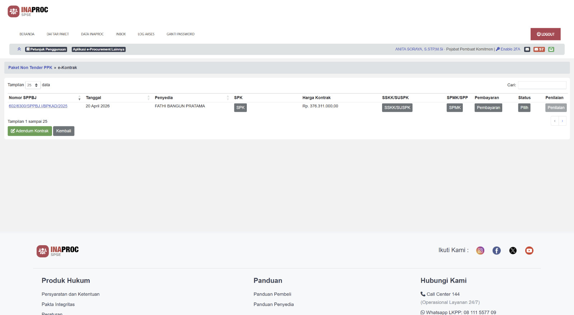Open Petunjuk Penggunaan guide

pyautogui.click(x=46, y=49)
